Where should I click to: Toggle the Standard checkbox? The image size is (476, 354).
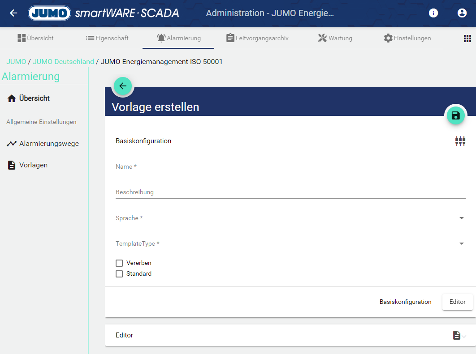(x=119, y=274)
